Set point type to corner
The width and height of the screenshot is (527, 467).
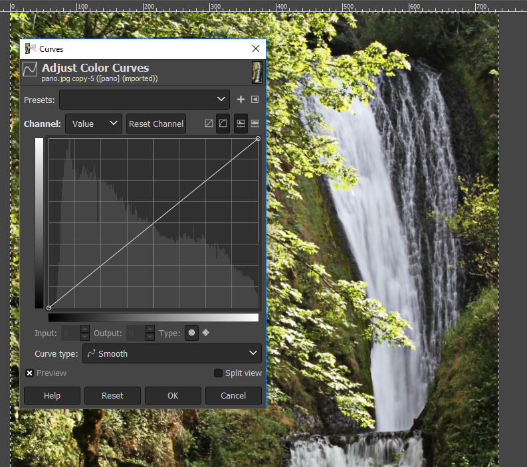coord(206,333)
